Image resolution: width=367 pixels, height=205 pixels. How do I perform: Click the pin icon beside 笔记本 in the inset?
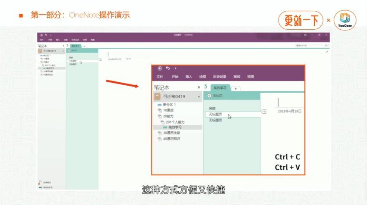(199, 87)
